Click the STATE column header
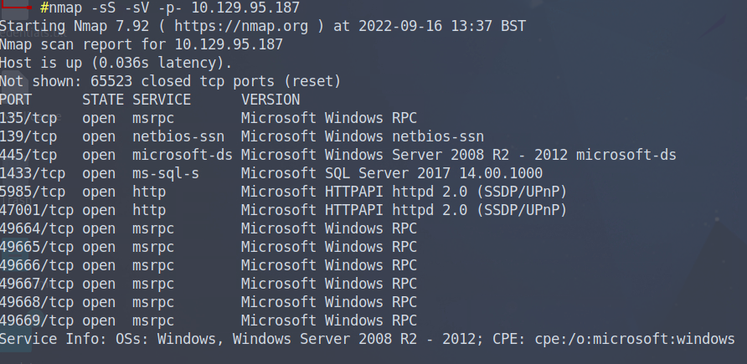The height and width of the screenshot is (364, 747). [x=103, y=100]
